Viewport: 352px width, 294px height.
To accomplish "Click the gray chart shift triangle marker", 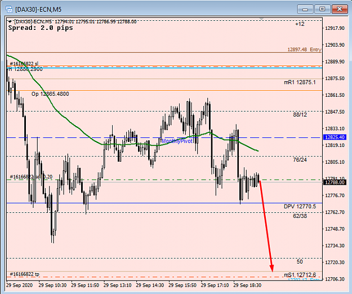I will coord(261,19).
